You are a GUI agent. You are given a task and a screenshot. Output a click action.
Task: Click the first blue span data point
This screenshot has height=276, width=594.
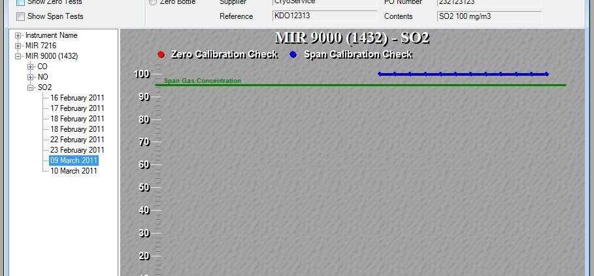click(380, 74)
